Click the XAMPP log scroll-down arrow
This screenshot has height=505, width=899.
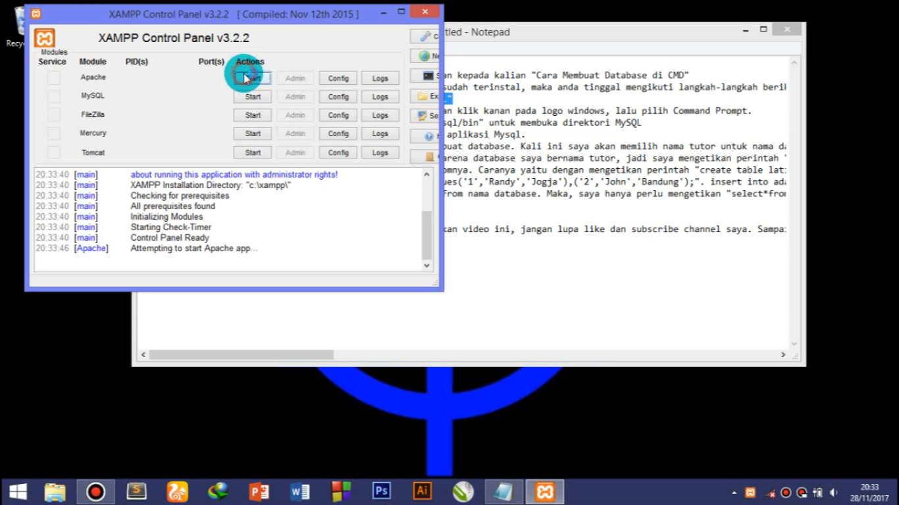click(x=426, y=266)
